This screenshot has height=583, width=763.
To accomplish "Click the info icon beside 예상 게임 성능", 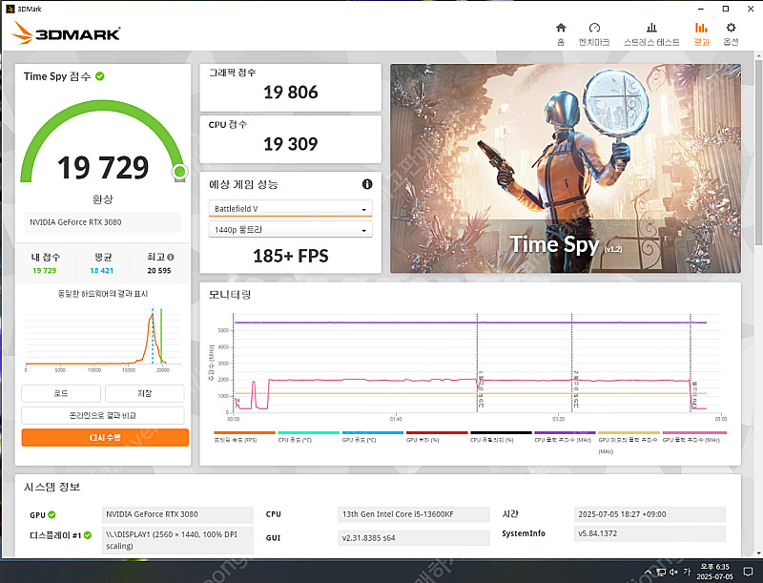I will pyautogui.click(x=367, y=184).
